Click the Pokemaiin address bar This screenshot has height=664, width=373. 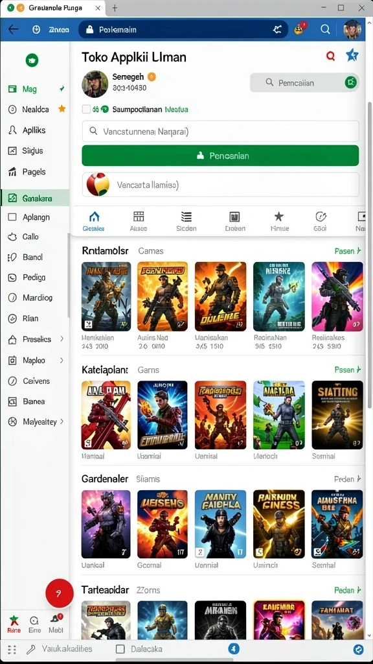tap(183, 30)
